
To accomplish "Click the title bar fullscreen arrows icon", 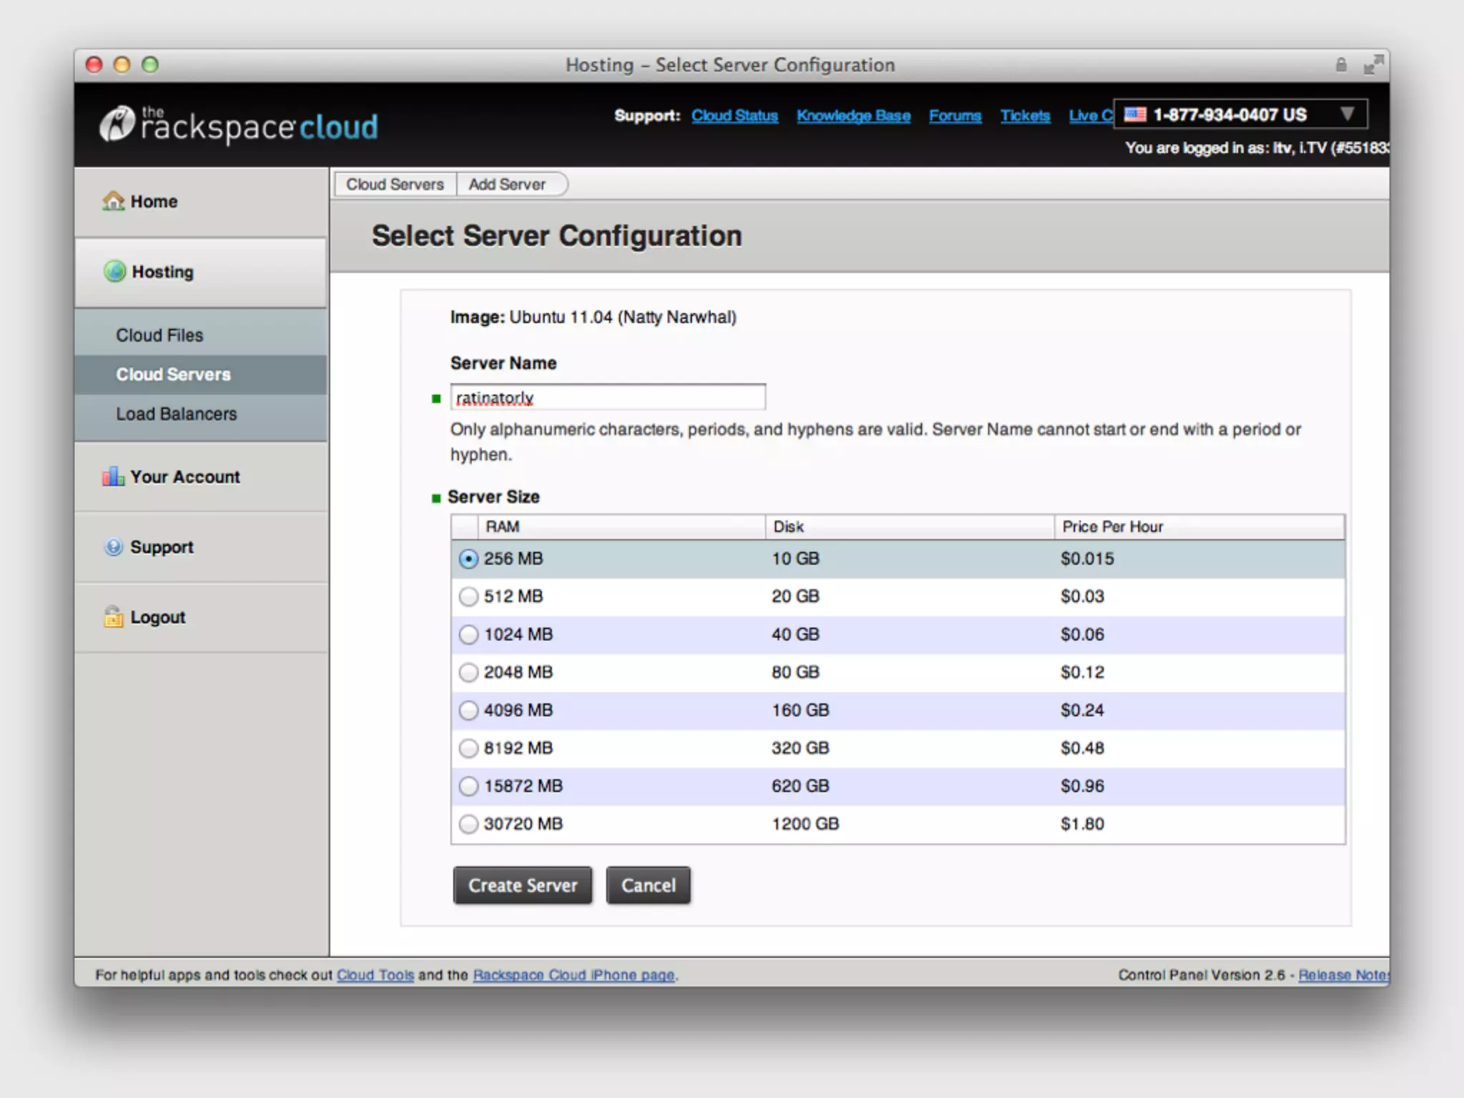I will click(1372, 65).
